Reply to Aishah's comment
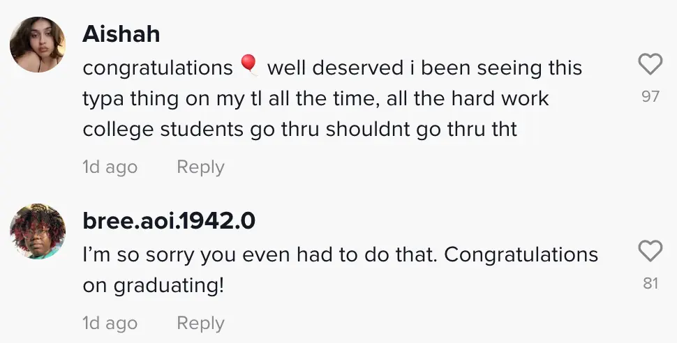 [200, 167]
